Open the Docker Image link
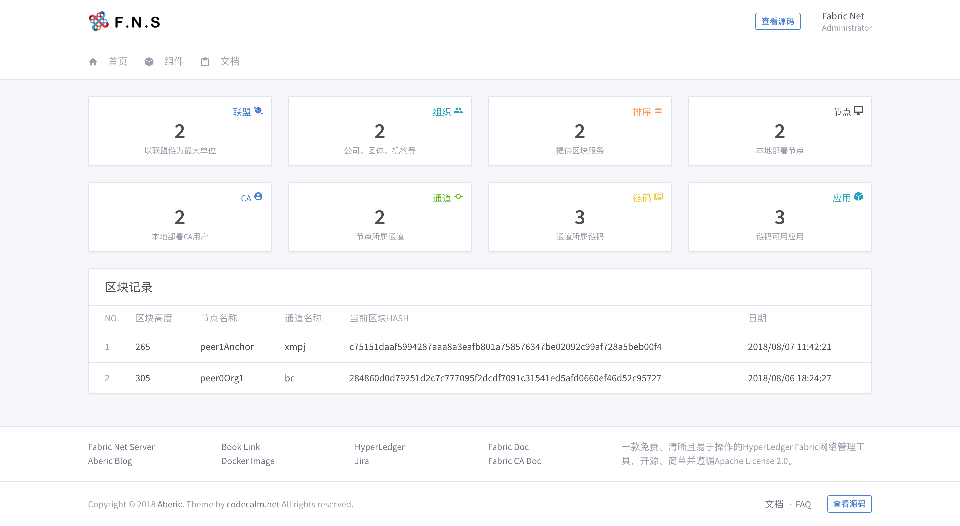Screen dimensions: 960x526 tap(248, 461)
